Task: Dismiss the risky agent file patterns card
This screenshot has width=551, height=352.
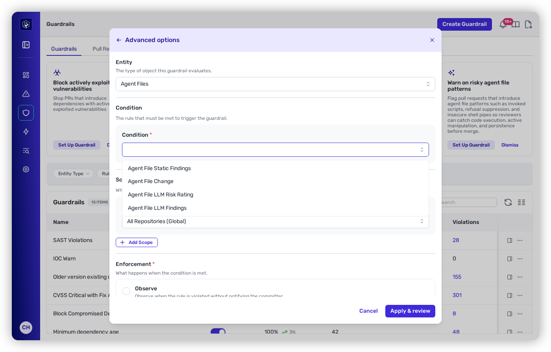Action: (510, 145)
